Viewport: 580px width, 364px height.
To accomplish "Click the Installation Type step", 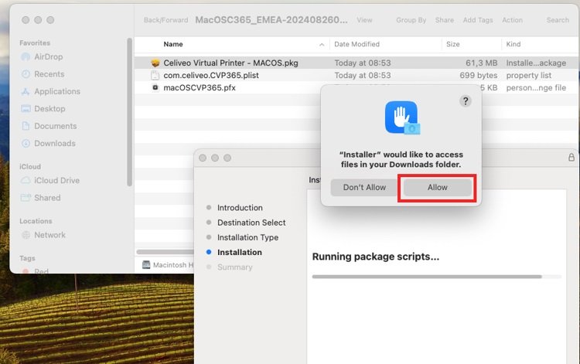I will pyautogui.click(x=247, y=237).
